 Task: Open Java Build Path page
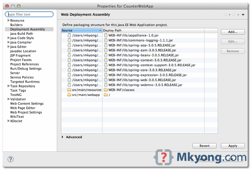pos(22,34)
